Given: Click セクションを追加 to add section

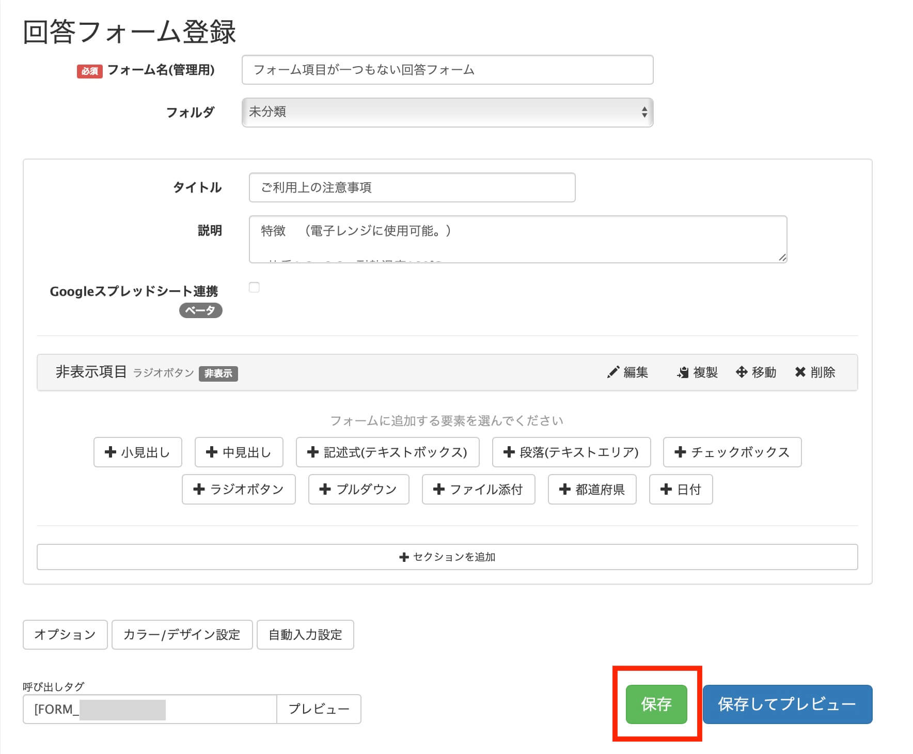Looking at the screenshot, I should (447, 557).
